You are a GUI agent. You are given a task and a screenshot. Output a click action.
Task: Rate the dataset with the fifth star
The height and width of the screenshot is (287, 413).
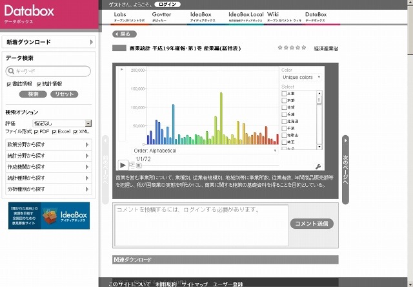pyautogui.click(x=304, y=47)
